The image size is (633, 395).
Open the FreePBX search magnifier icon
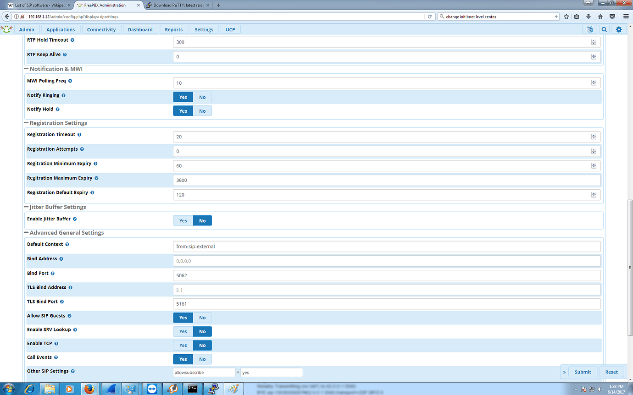click(605, 29)
